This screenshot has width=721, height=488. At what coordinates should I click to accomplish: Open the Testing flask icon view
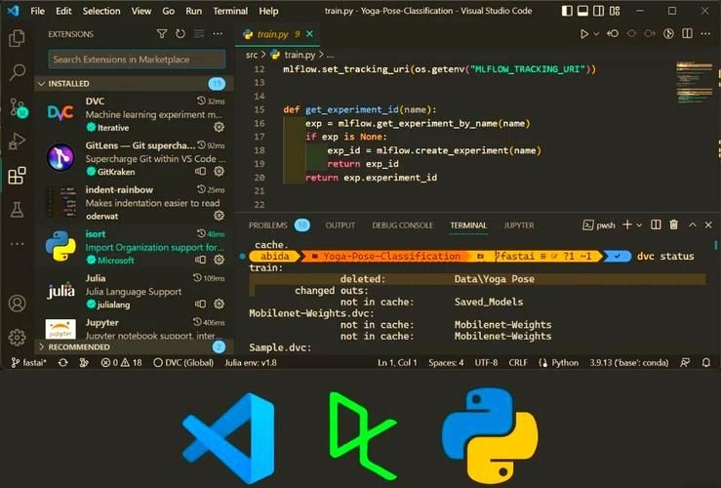pyautogui.click(x=17, y=210)
